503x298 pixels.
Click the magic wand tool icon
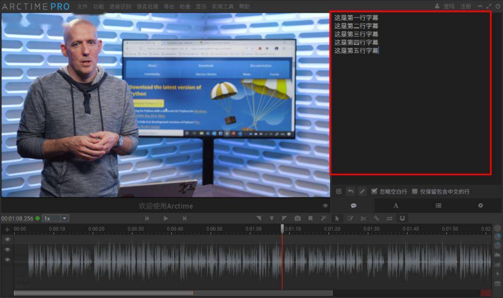(323, 219)
